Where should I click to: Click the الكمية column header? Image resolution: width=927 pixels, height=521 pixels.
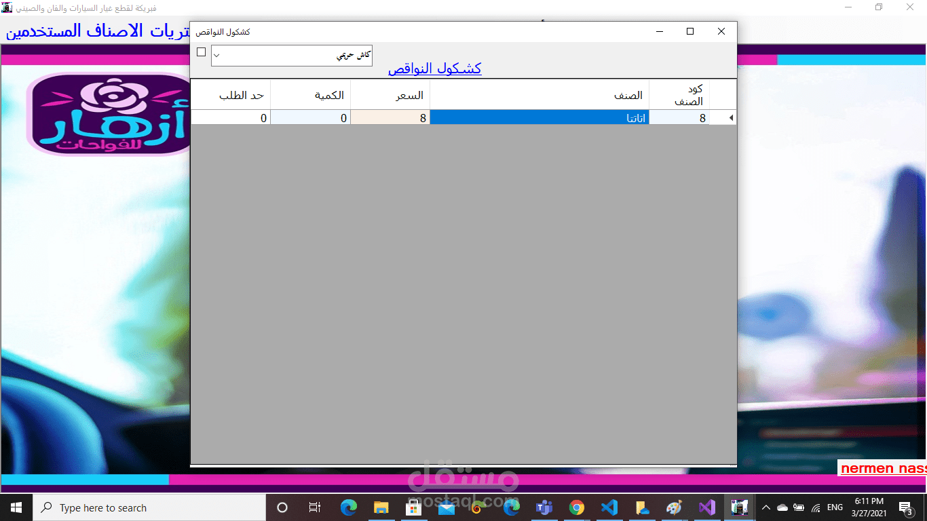(310, 95)
